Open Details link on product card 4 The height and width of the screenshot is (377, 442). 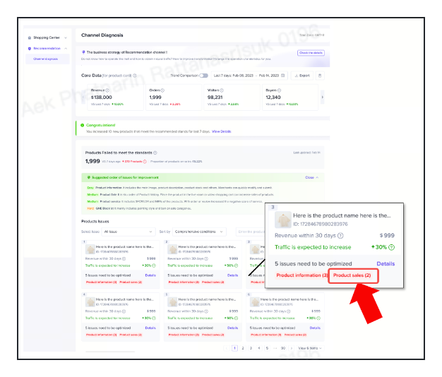(x=150, y=328)
